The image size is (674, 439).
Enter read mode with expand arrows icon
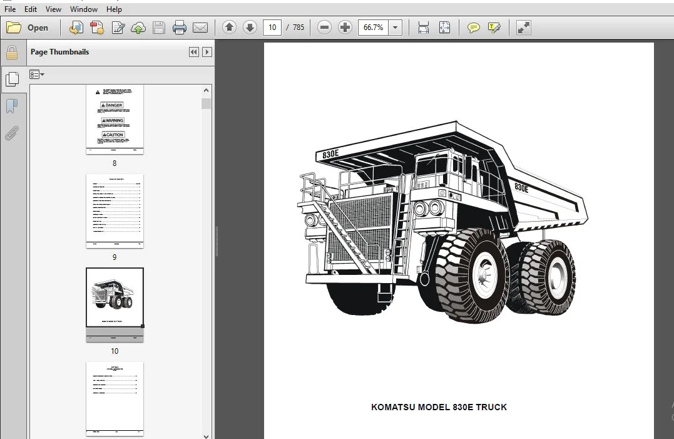coord(524,28)
